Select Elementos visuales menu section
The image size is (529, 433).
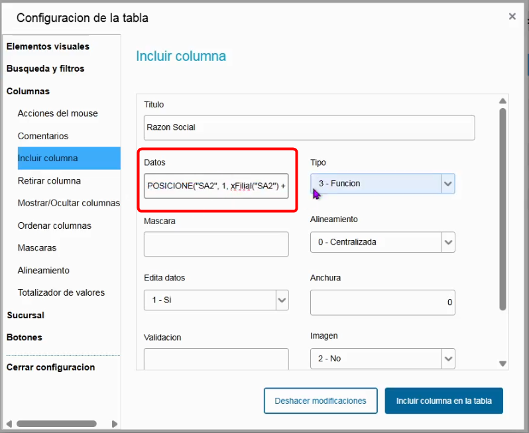[48, 46]
